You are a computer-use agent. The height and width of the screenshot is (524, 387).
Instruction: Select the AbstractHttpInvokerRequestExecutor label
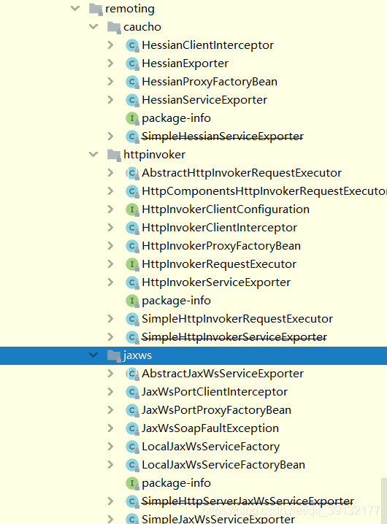pyautogui.click(x=242, y=173)
